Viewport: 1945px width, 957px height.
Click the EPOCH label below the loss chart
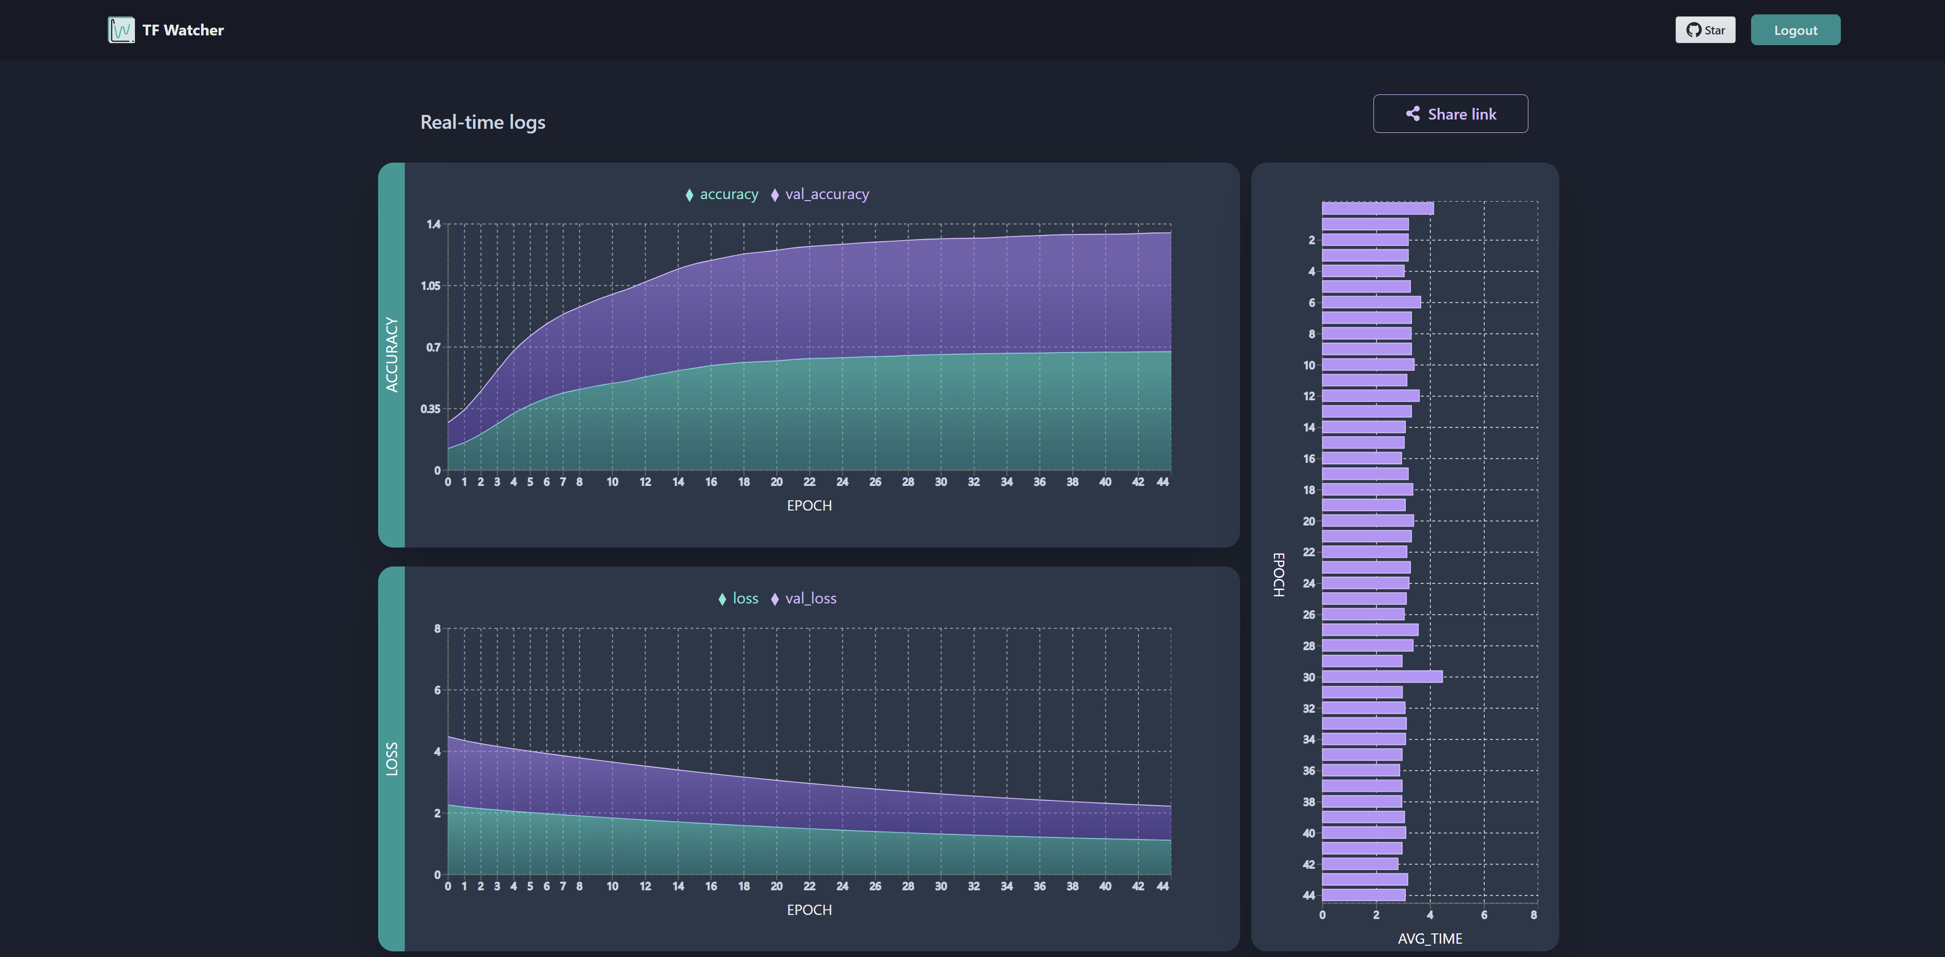[809, 909]
